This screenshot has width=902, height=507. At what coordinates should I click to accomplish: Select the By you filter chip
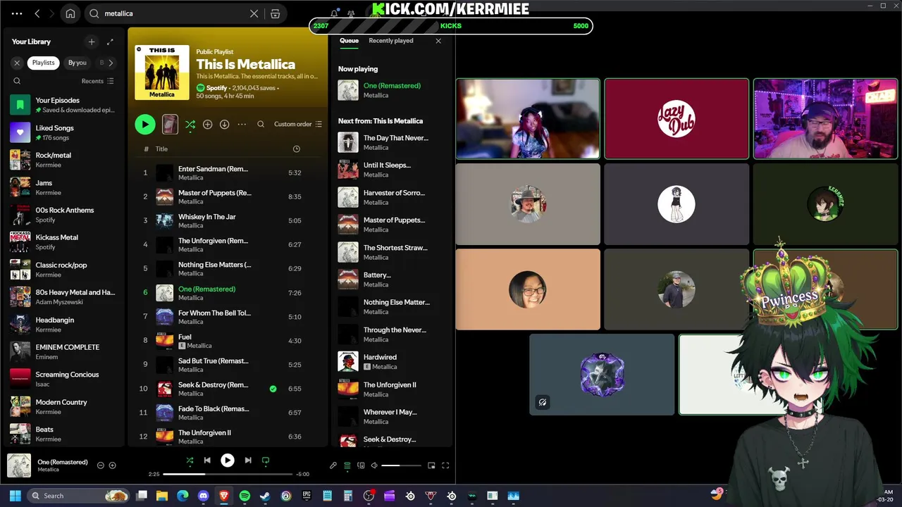77,63
